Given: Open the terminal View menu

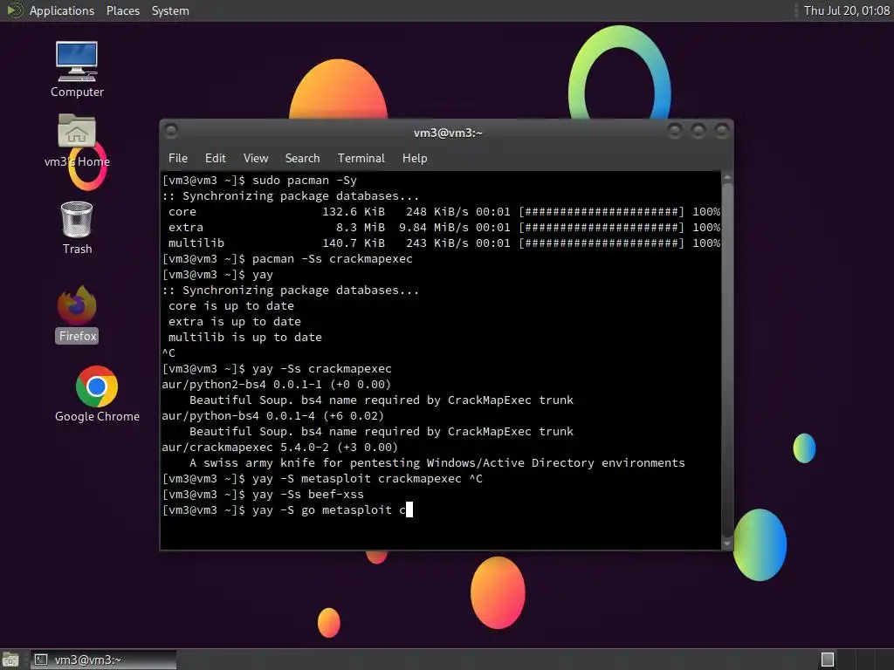Looking at the screenshot, I should (256, 159).
